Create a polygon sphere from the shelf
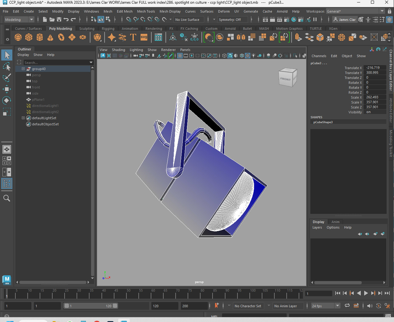 coord(18,37)
